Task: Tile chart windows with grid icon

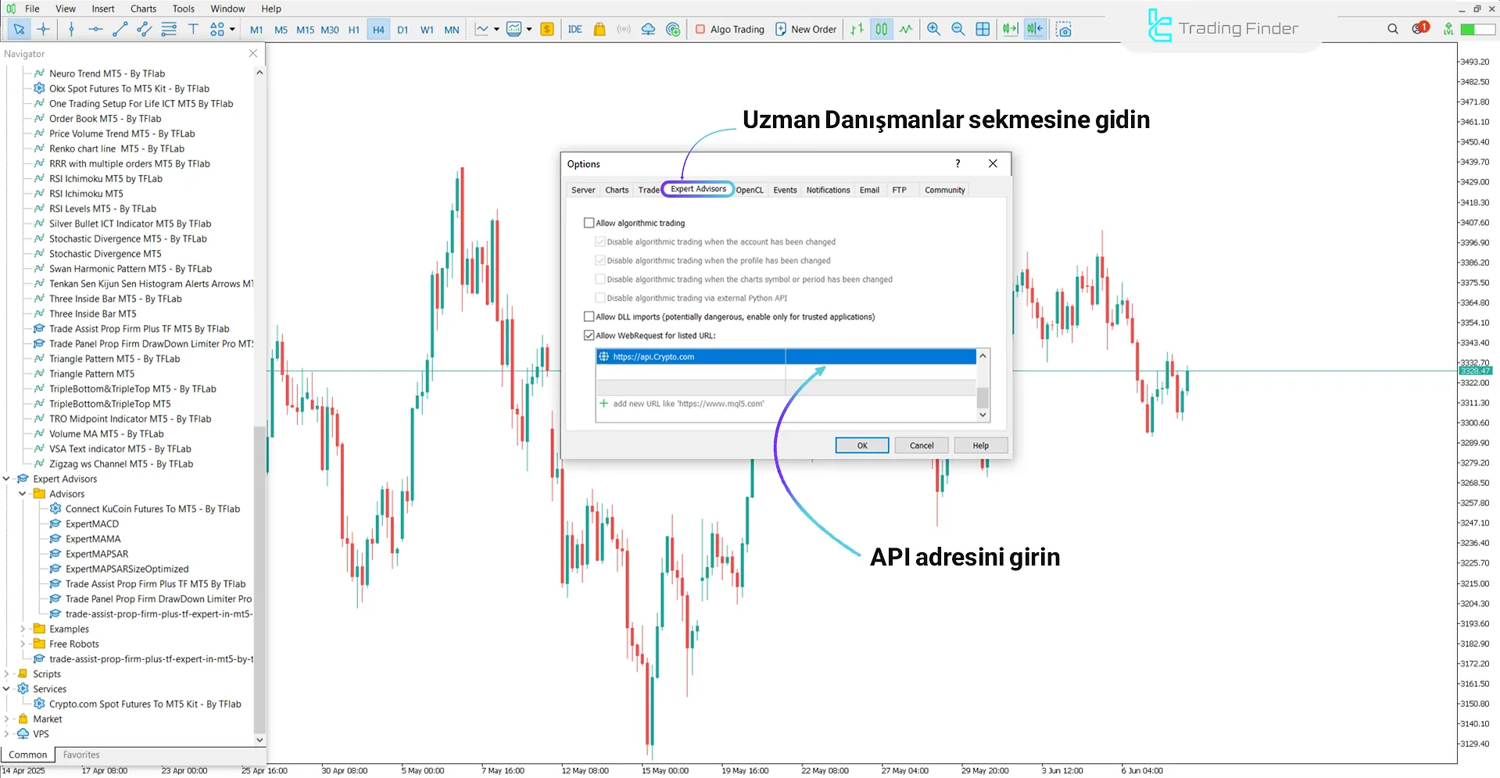Action: click(x=983, y=29)
